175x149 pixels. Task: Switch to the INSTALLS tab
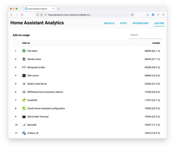pyautogui.click(x=109, y=23)
